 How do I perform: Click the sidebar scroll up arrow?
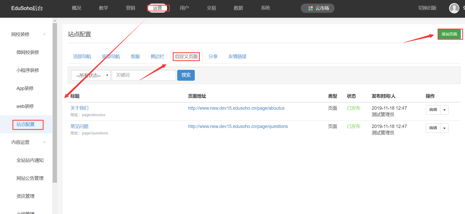click(x=55, y=21)
